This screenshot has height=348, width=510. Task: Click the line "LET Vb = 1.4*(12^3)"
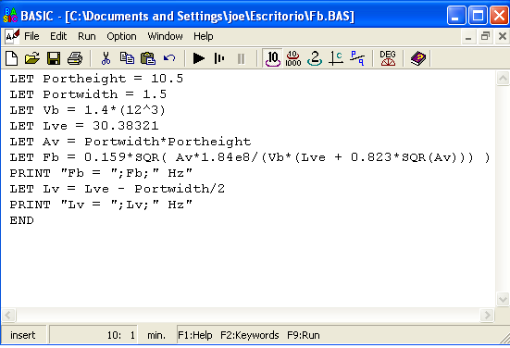(x=88, y=110)
